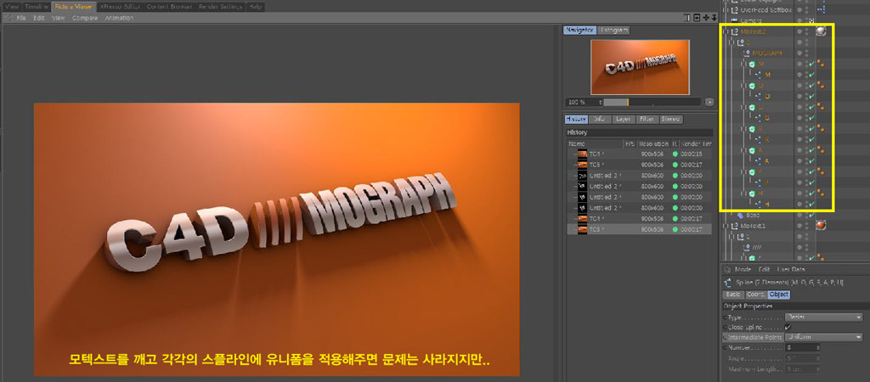Select the Extrude object icon for letter H
Image resolution: width=870 pixels, height=382 pixels.
click(752, 194)
